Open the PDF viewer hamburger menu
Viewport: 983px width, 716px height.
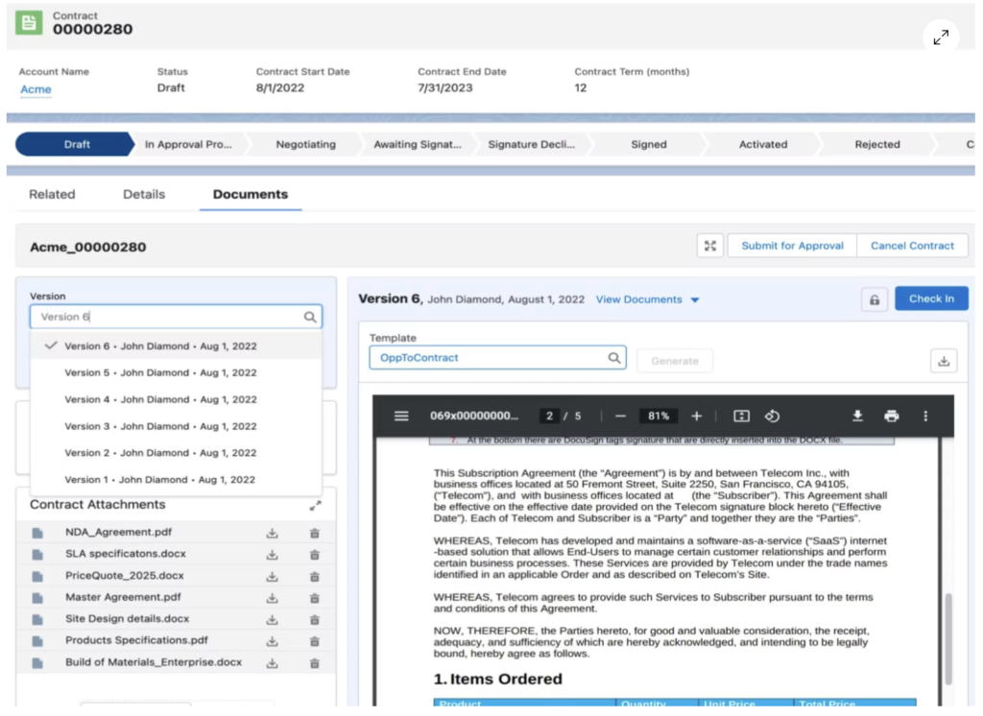point(401,416)
